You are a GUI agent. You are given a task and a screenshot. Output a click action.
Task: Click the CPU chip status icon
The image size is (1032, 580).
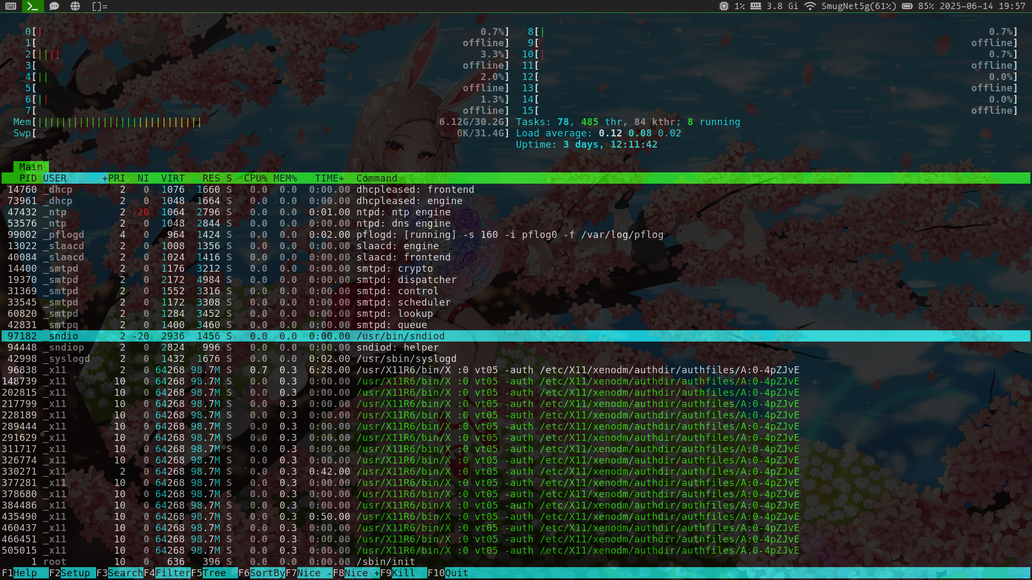[724, 6]
